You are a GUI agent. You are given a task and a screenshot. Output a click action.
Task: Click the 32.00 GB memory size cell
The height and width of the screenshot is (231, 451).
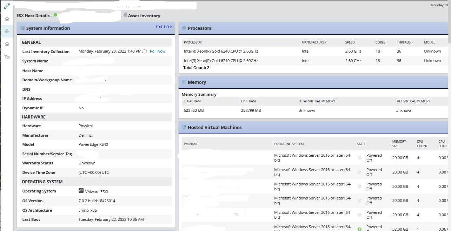click(400, 229)
